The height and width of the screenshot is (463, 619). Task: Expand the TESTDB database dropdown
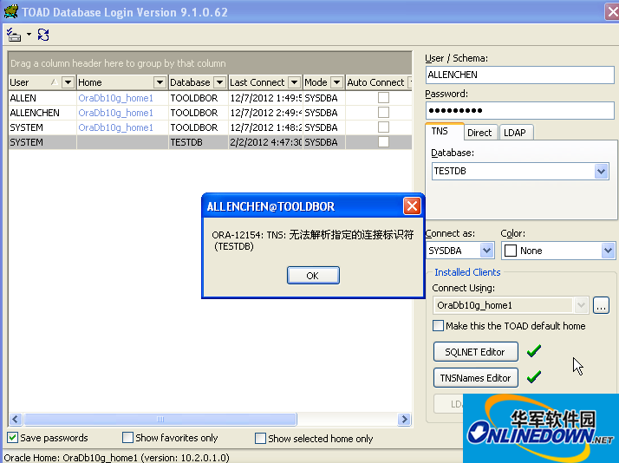point(601,172)
